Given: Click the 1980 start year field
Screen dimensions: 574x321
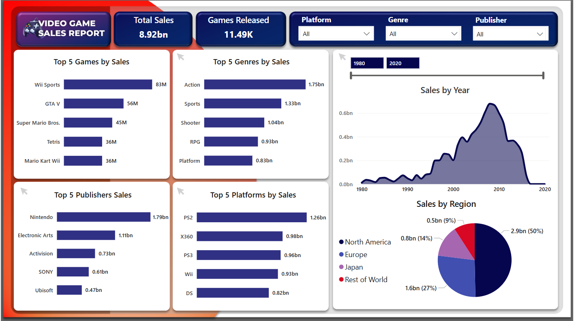Looking at the screenshot, I should (x=367, y=63).
